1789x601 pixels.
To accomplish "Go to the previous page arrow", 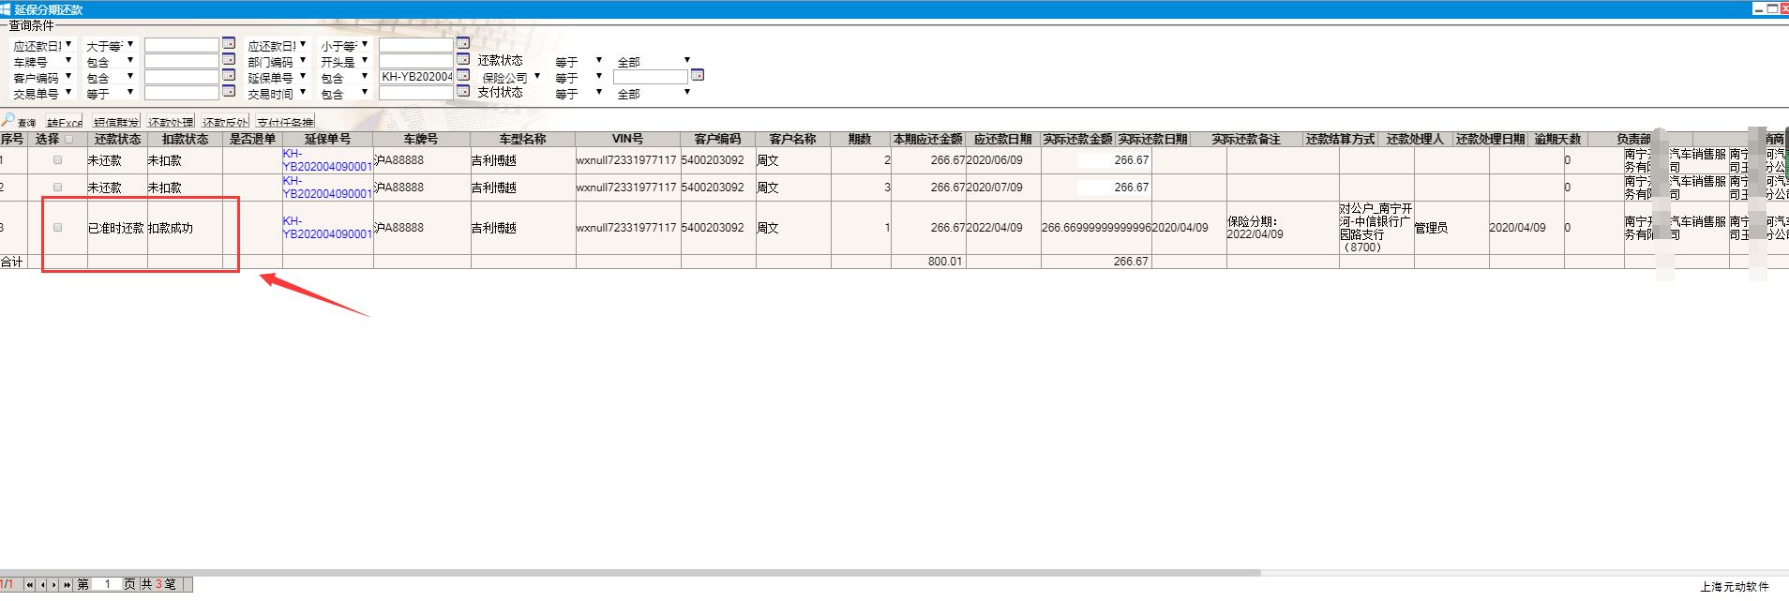I will 42,584.
